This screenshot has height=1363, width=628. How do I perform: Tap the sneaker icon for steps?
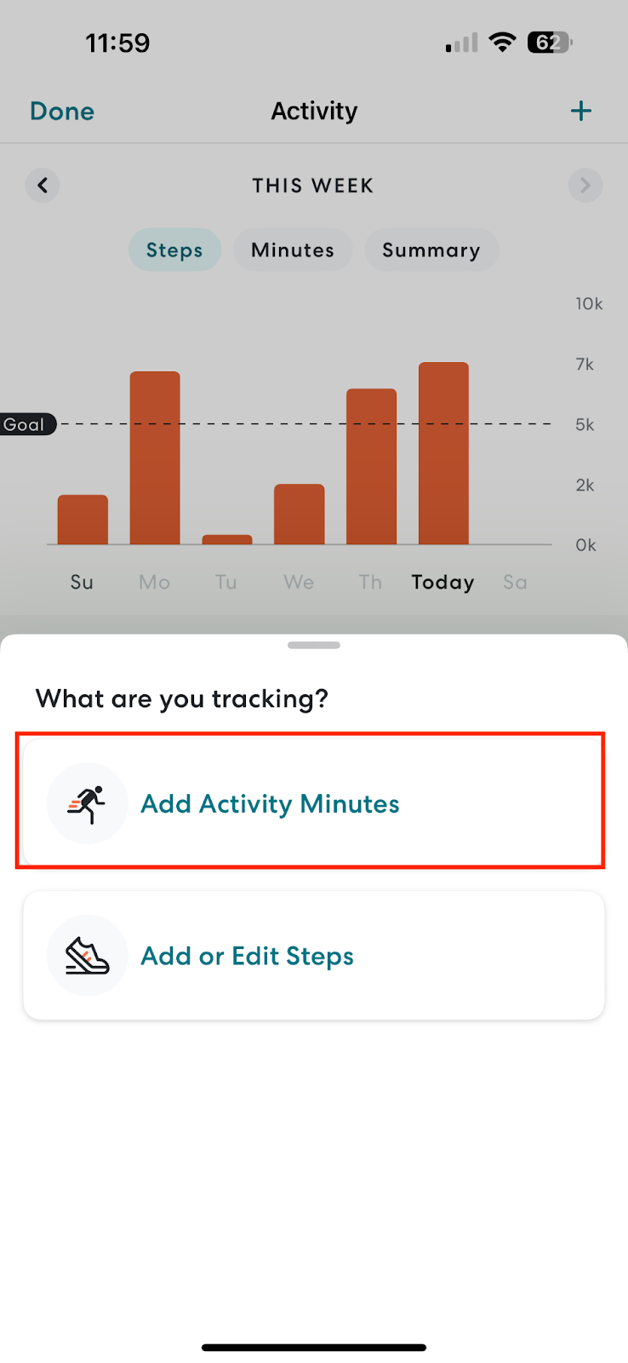point(88,955)
